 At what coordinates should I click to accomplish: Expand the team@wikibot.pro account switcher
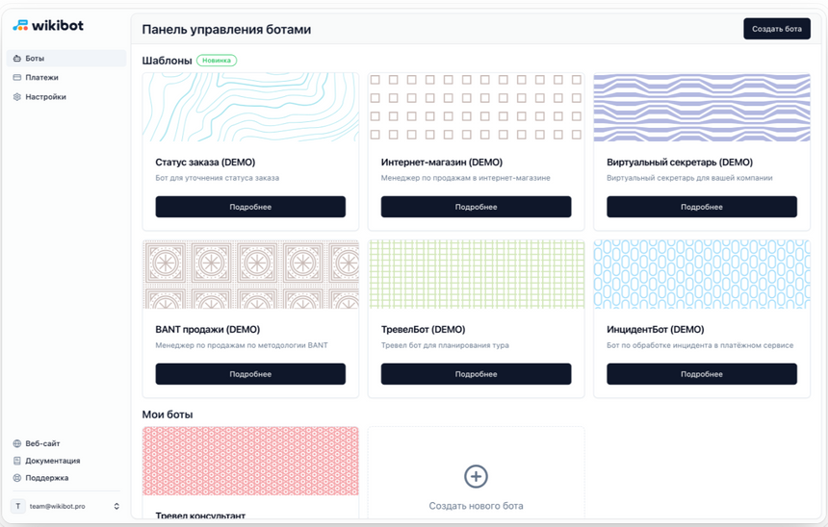[116, 506]
